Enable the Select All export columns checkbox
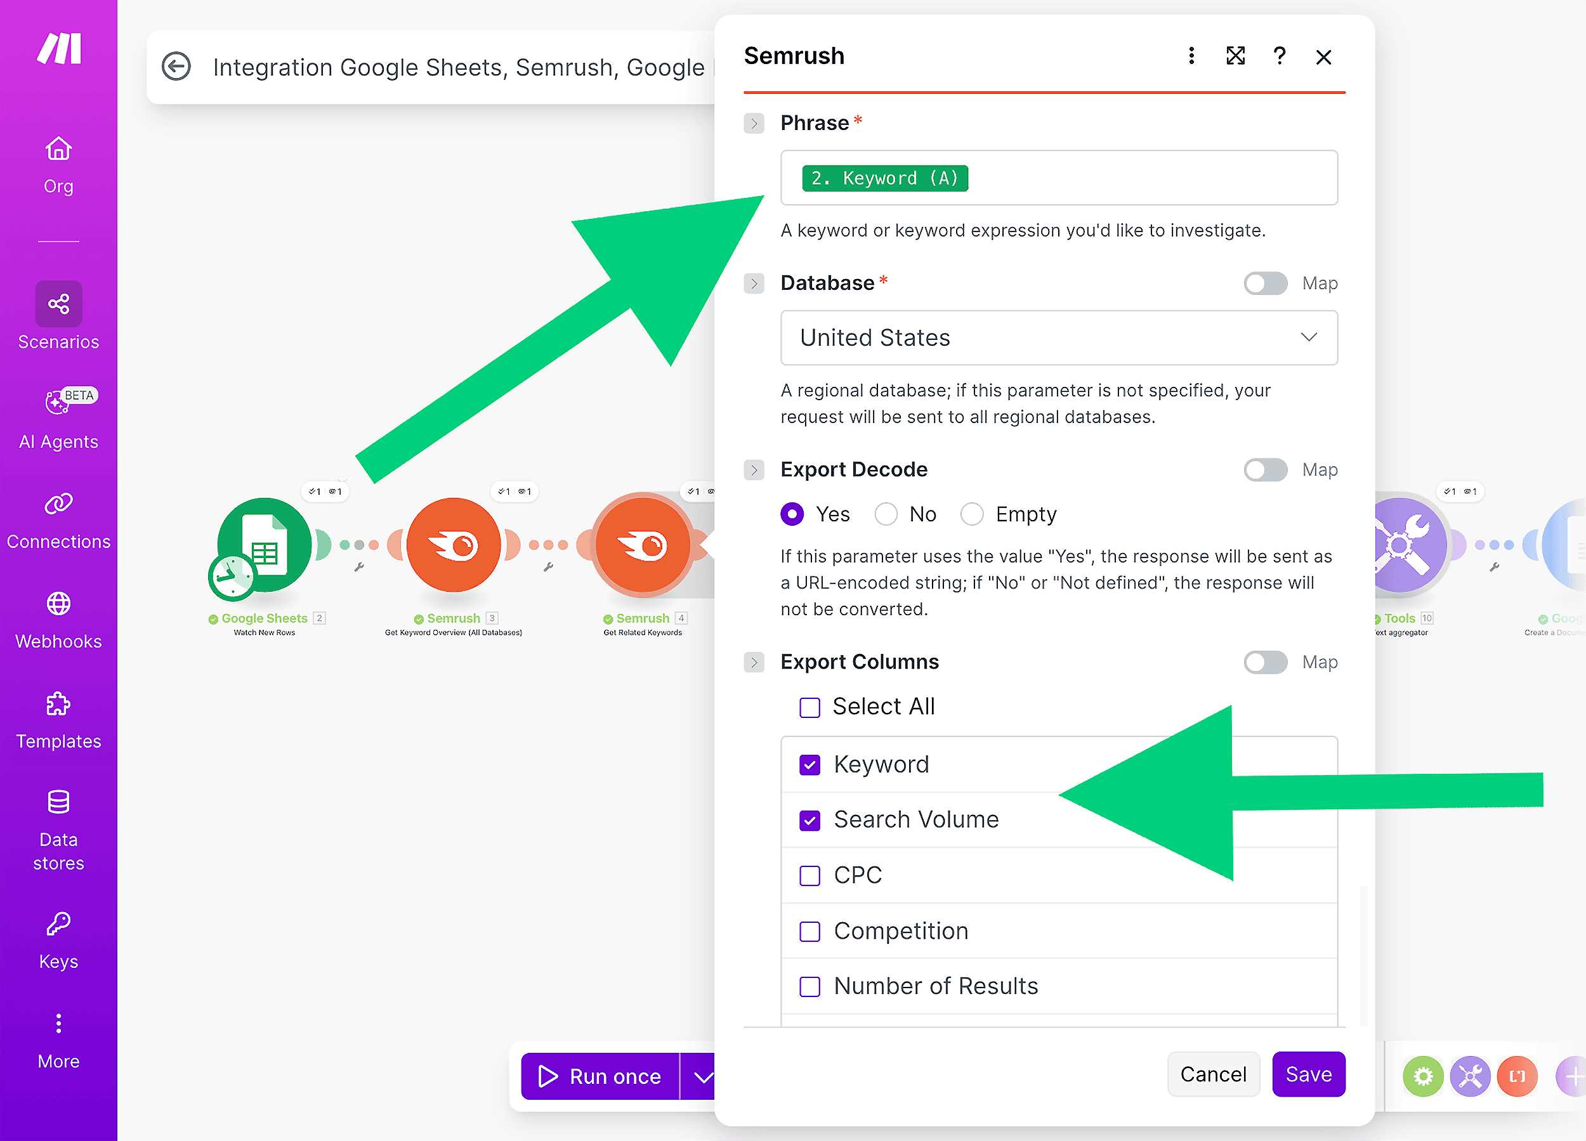The image size is (1586, 1141). coord(809,707)
